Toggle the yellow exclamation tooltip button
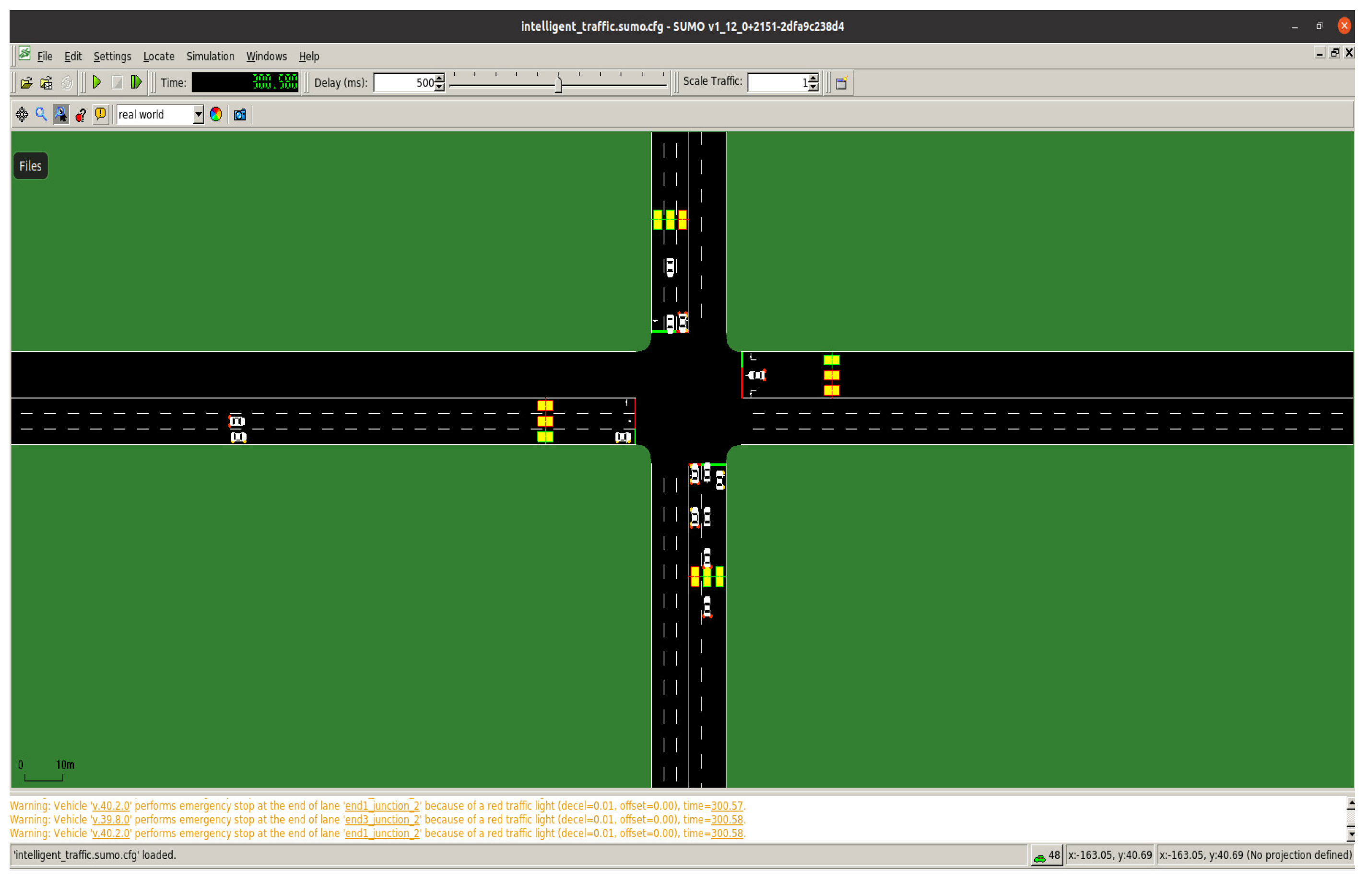Viewport: 1367px width, 882px height. (101, 115)
